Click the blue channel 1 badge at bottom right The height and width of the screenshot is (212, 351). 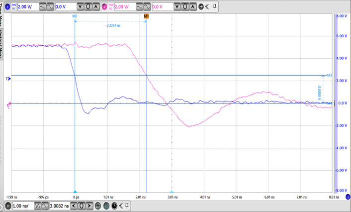[348, 197]
